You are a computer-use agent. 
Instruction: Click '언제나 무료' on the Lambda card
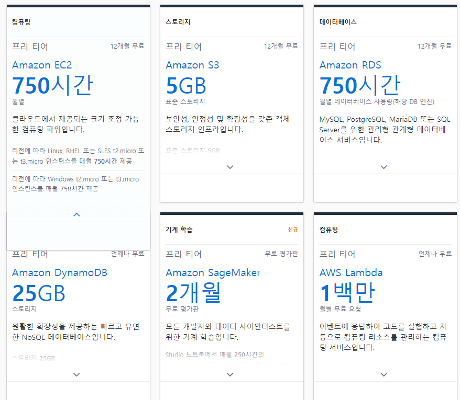pyautogui.click(x=435, y=254)
